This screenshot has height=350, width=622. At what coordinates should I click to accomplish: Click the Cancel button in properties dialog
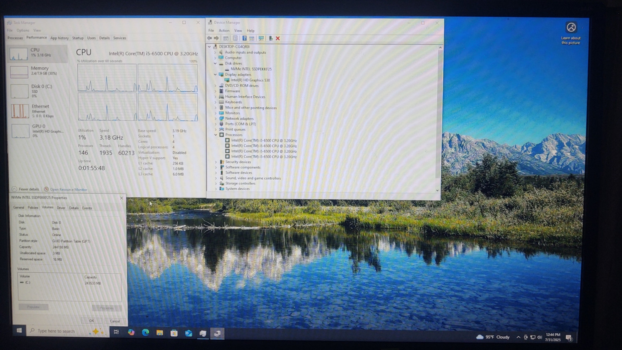point(115,321)
